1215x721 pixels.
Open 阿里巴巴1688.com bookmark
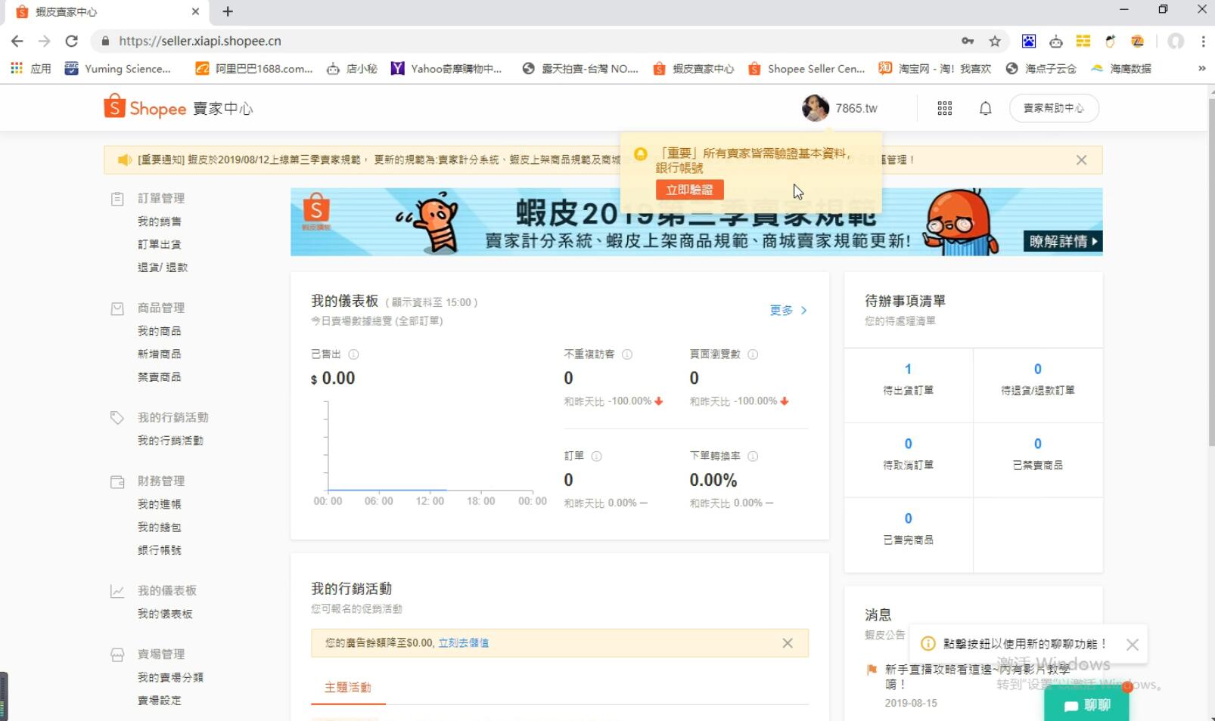point(254,69)
